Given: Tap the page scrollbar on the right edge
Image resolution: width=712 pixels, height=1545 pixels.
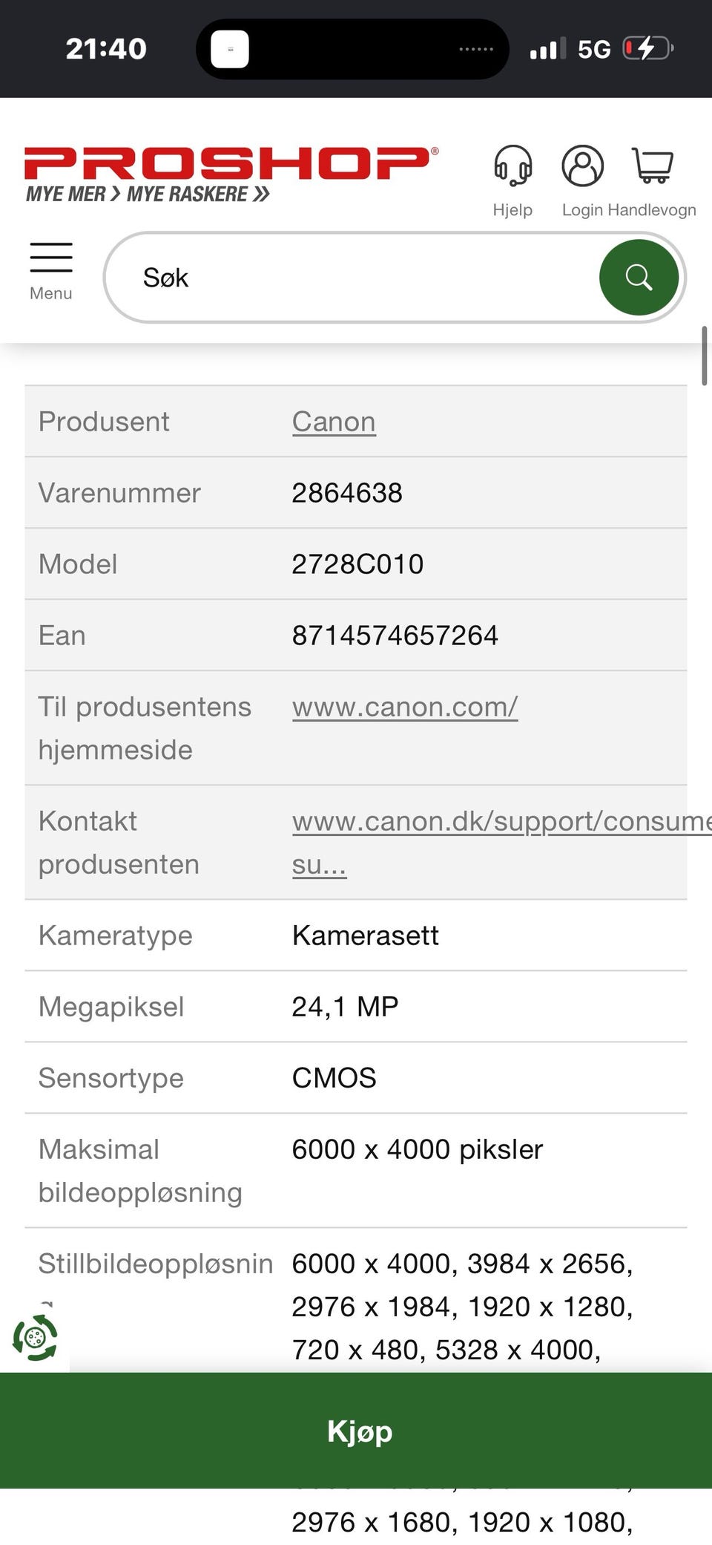Looking at the screenshot, I should [705, 356].
